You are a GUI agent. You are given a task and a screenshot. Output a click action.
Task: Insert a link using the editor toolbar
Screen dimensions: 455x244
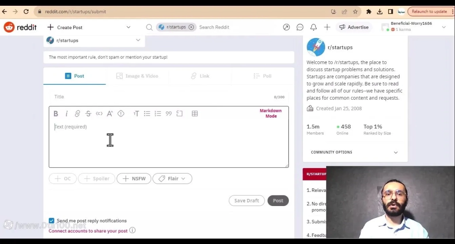77,114
